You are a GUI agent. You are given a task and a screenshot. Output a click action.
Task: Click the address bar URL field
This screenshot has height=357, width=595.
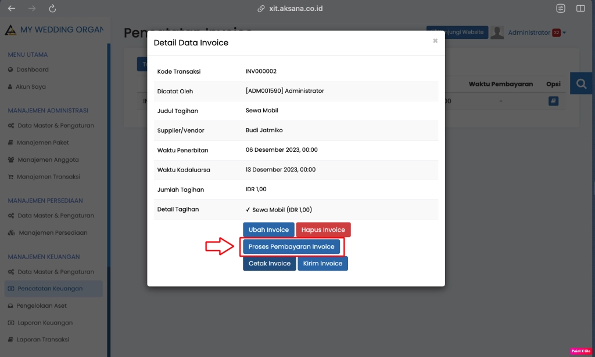tap(297, 9)
